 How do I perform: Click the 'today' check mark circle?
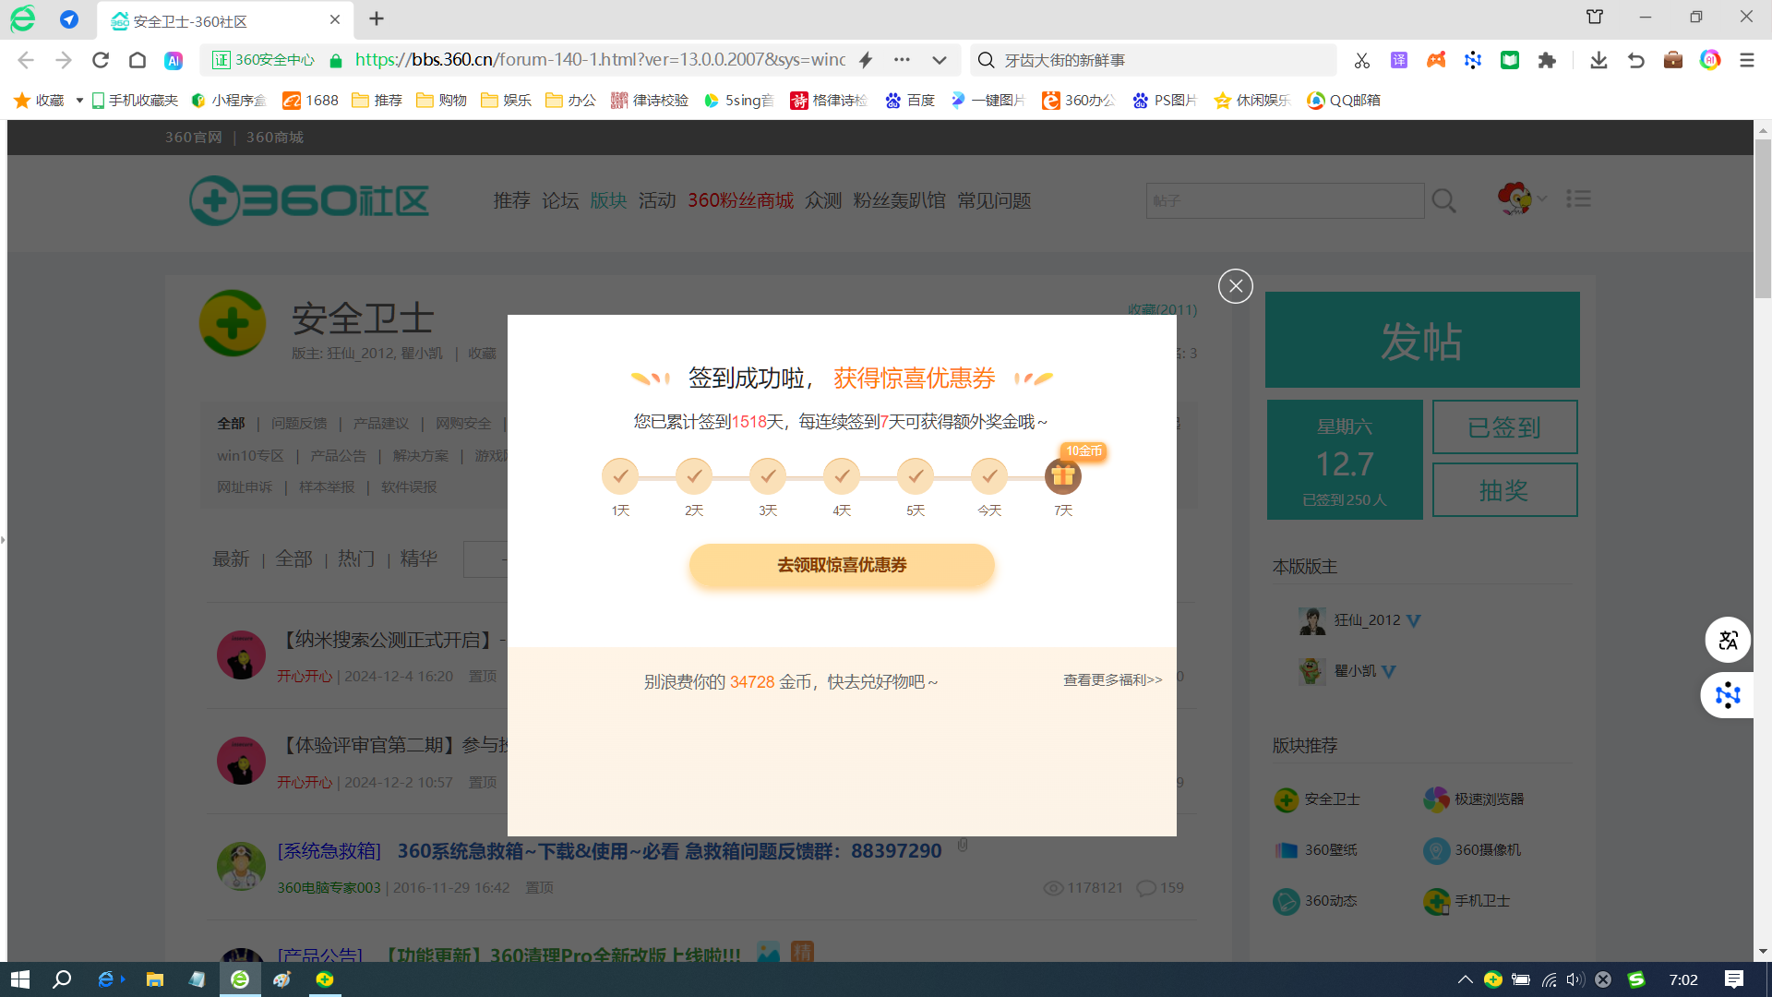pos(989,476)
